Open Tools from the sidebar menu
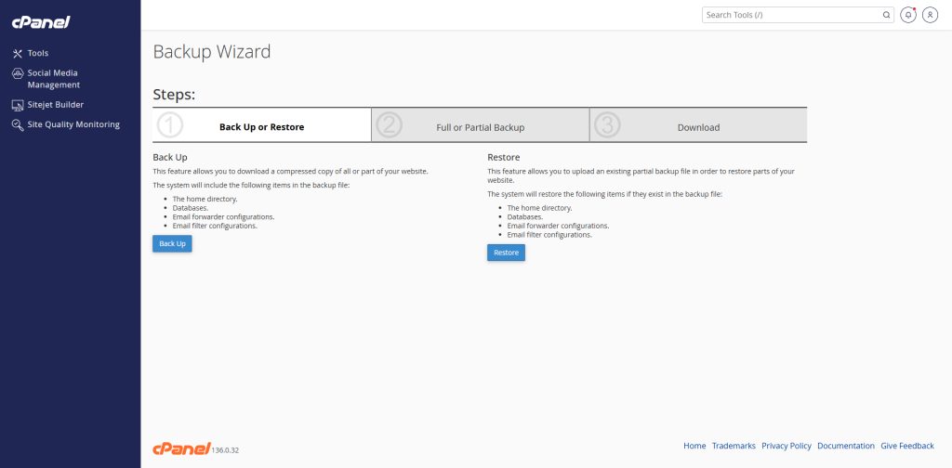The width and height of the screenshot is (952, 468). [37, 53]
